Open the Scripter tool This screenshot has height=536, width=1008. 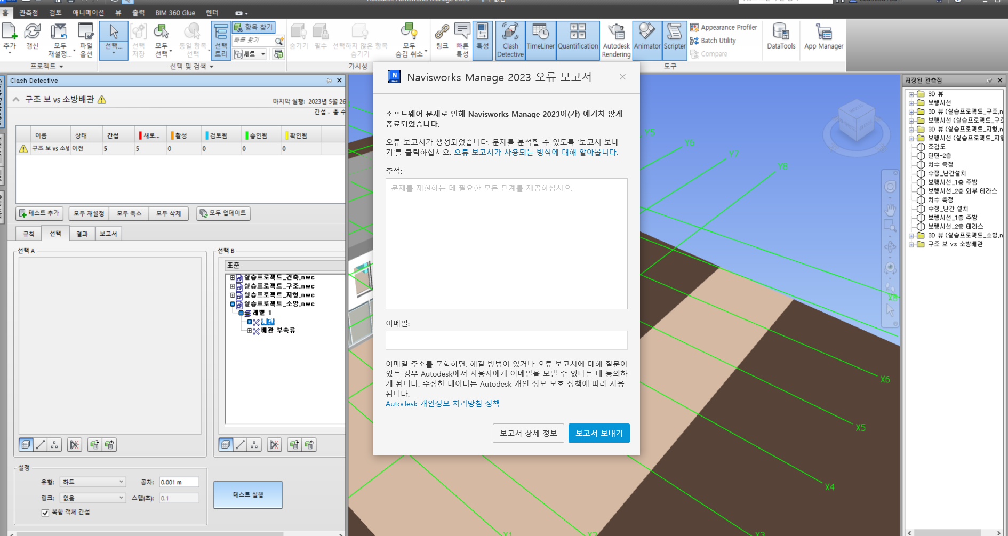point(674,40)
